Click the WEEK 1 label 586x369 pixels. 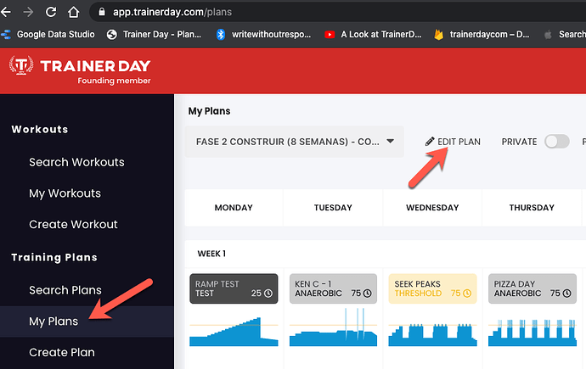(x=211, y=254)
